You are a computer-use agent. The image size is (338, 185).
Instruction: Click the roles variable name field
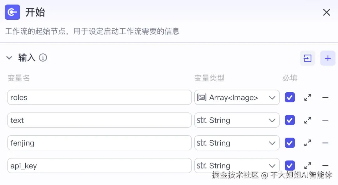point(100,98)
